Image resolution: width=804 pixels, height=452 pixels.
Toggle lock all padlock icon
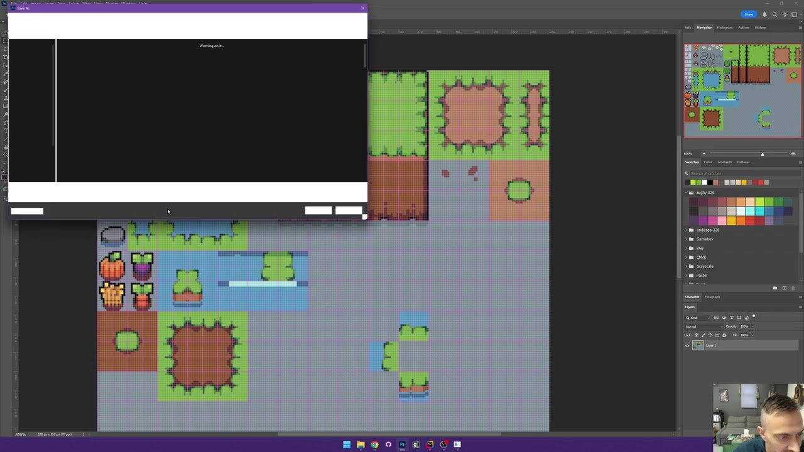point(724,335)
